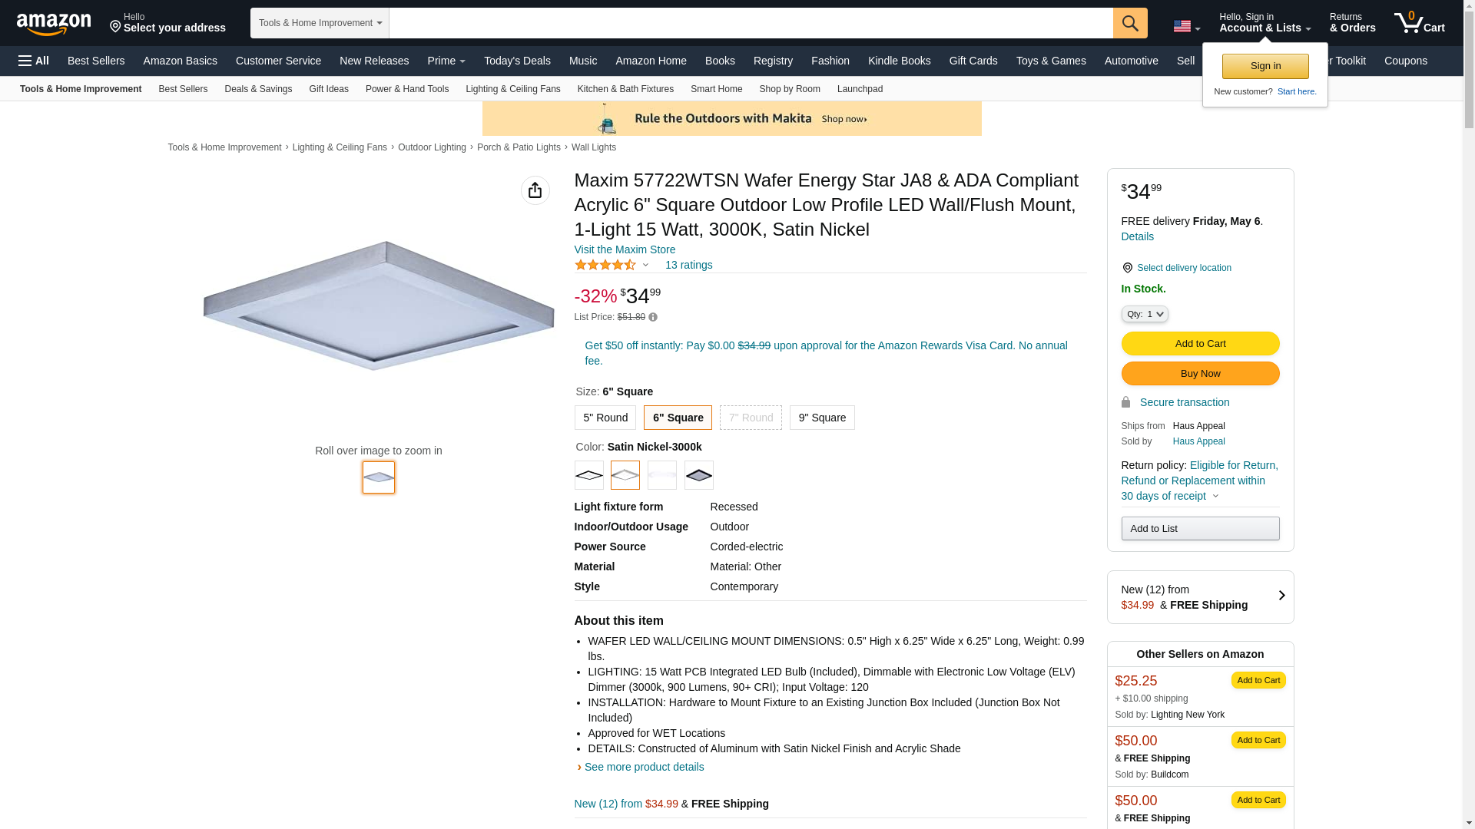The height and width of the screenshot is (829, 1475).
Task: Click the search magnifier button
Action: pyautogui.click(x=1130, y=23)
